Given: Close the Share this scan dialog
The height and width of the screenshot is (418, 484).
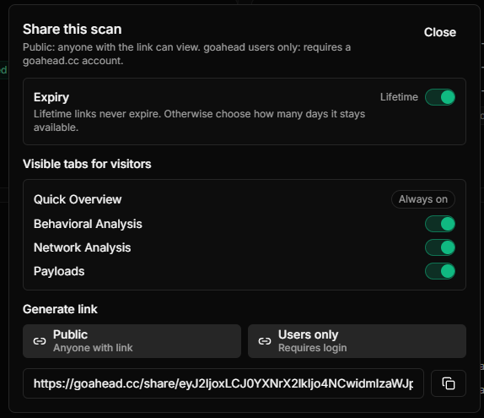Looking at the screenshot, I should tap(439, 32).
